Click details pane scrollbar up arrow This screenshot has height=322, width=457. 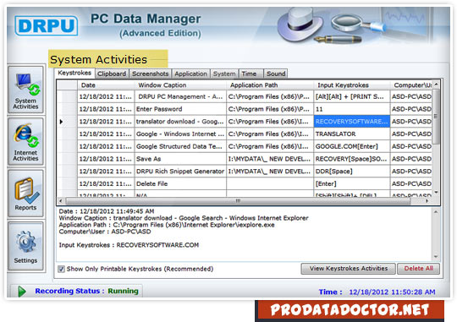436,211
